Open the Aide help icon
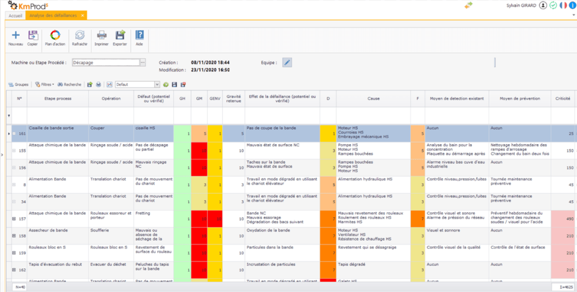Screen dimensions: 577x292 pos(140,35)
